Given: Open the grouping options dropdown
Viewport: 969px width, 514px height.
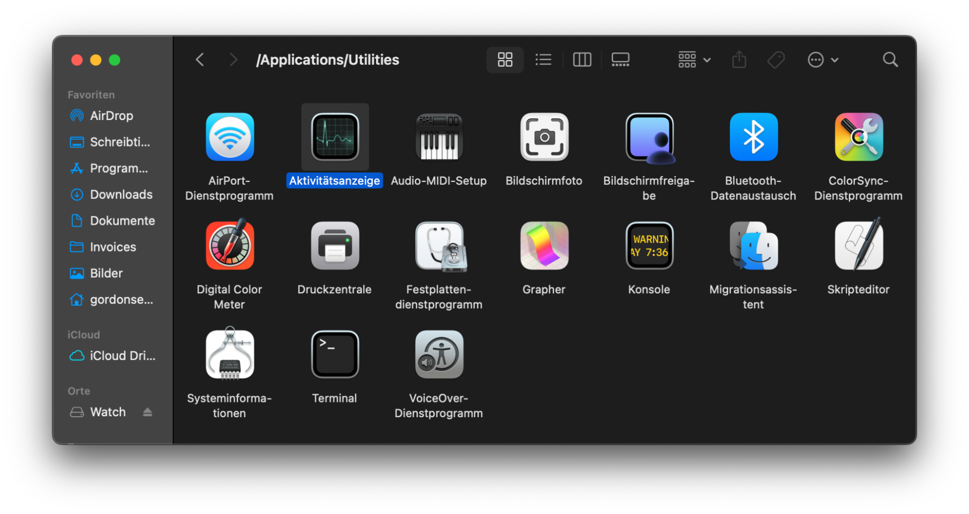Looking at the screenshot, I should coord(693,60).
